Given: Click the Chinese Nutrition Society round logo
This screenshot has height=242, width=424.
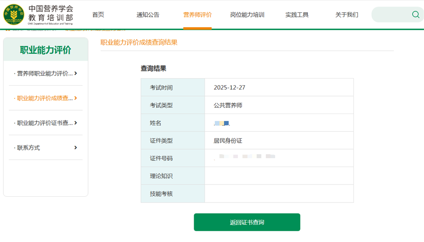Looking at the screenshot, I should click(x=14, y=15).
